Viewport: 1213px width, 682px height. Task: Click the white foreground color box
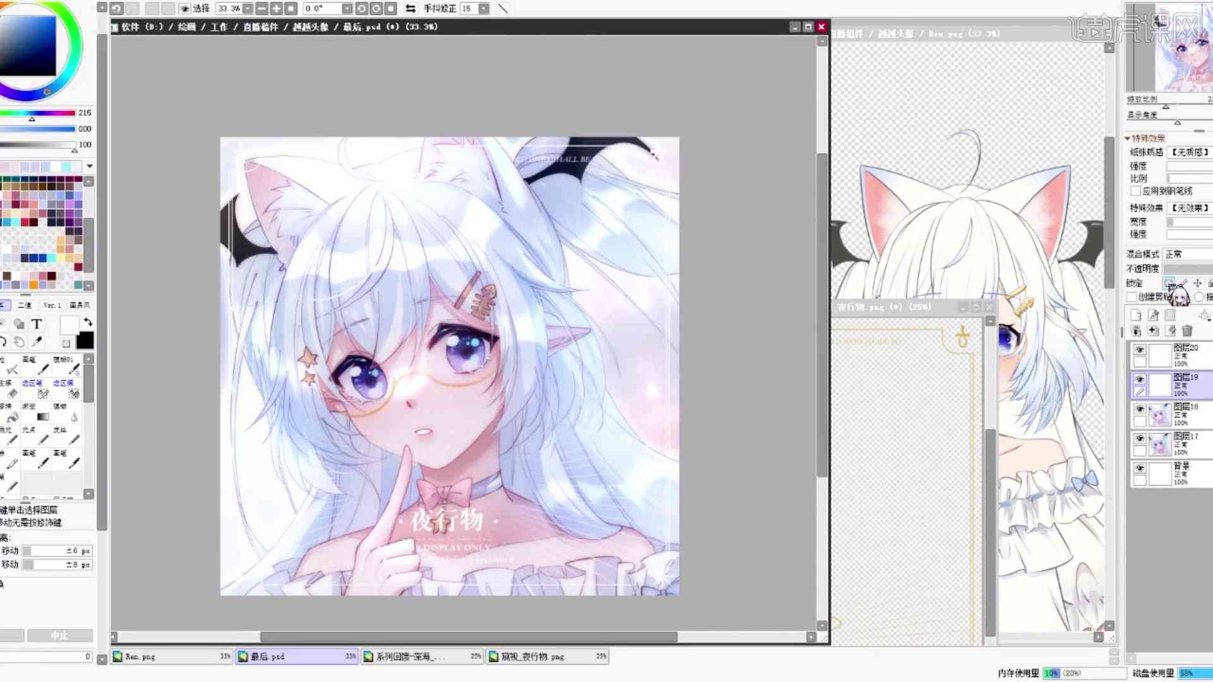click(69, 325)
